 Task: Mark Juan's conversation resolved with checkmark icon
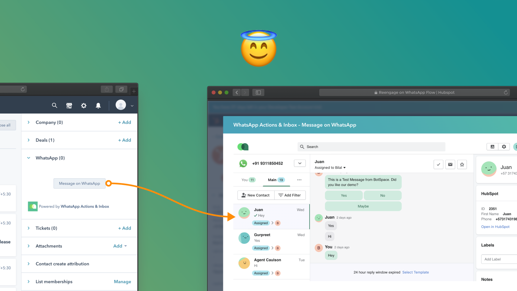(438, 165)
